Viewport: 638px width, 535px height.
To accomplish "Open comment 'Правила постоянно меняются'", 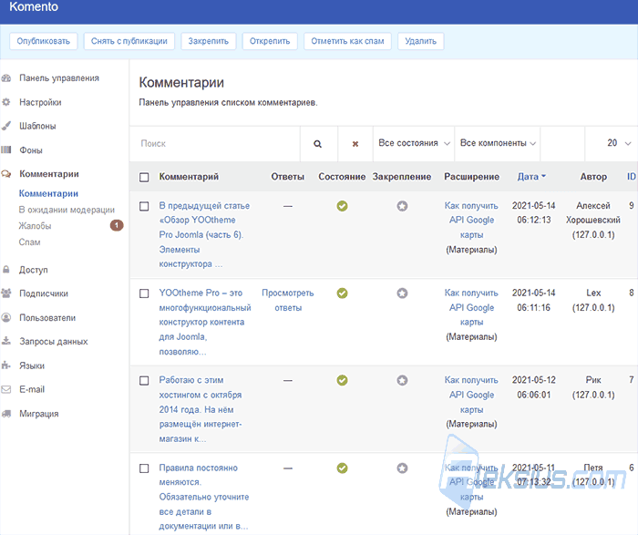I will tap(204, 497).
